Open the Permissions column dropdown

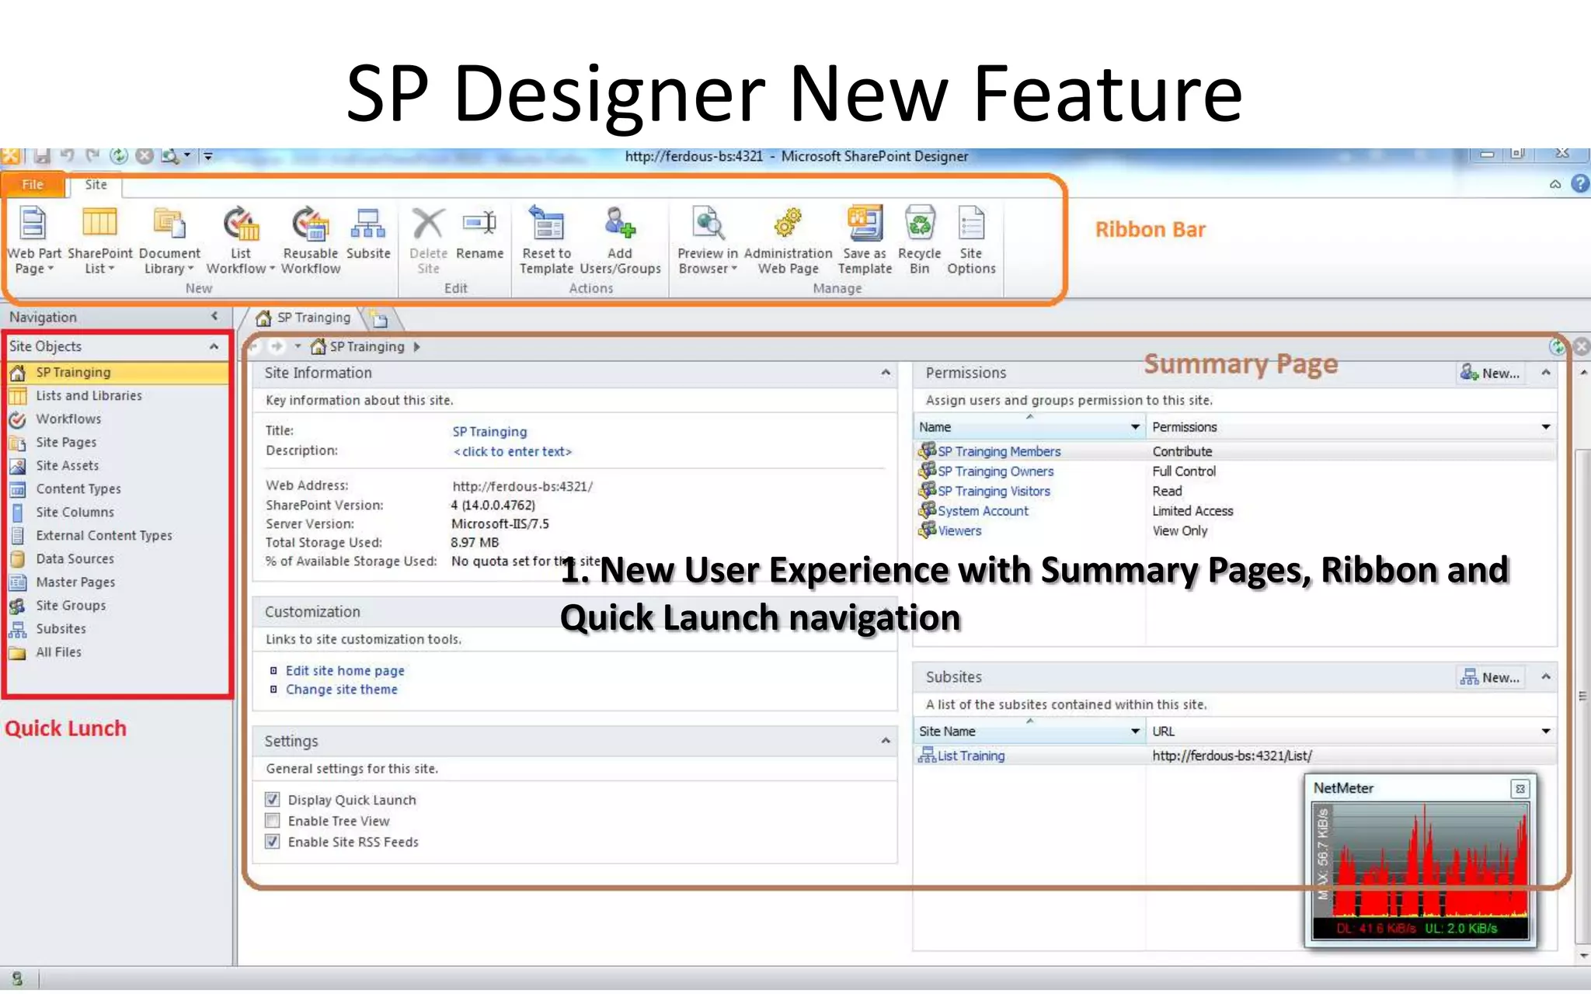[x=1546, y=427]
